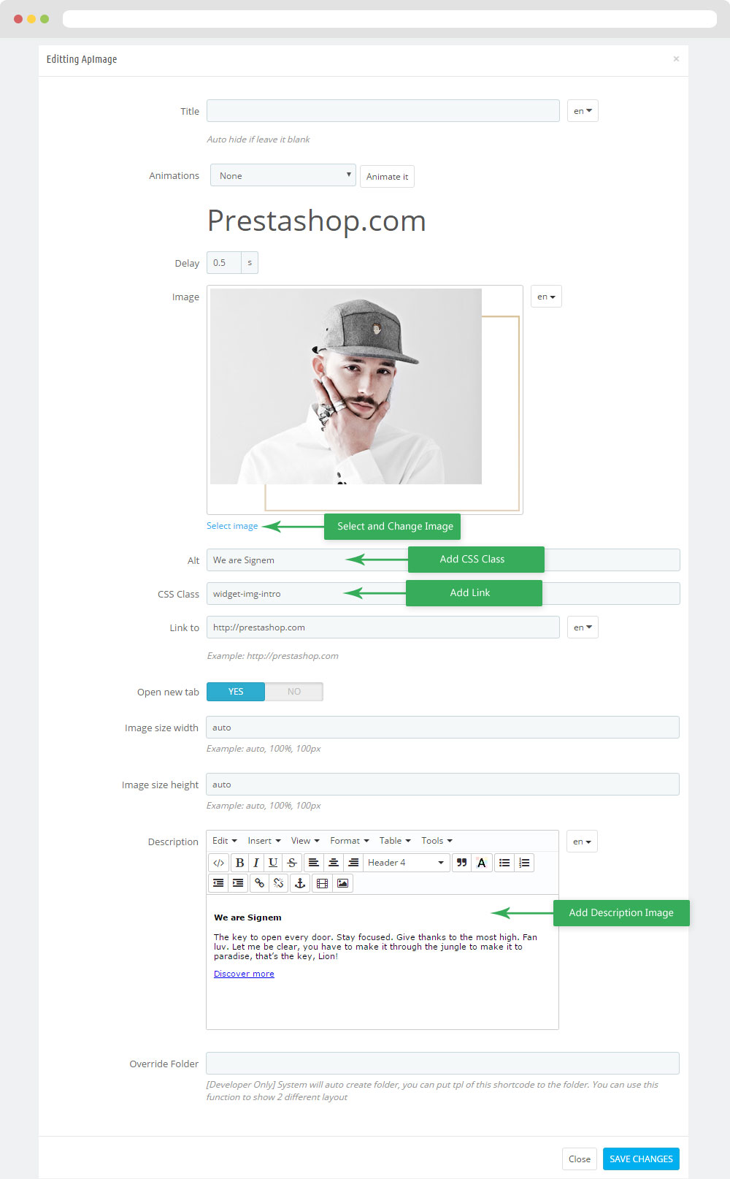Apply bold formatting in description editor
730x1179 pixels.
click(239, 863)
